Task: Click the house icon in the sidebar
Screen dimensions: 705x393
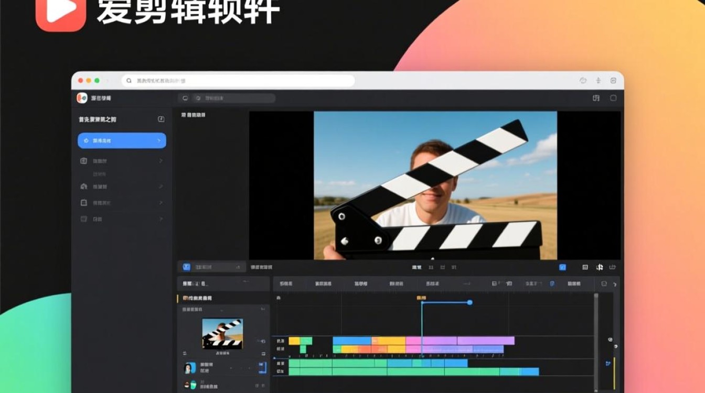Action: (x=83, y=187)
